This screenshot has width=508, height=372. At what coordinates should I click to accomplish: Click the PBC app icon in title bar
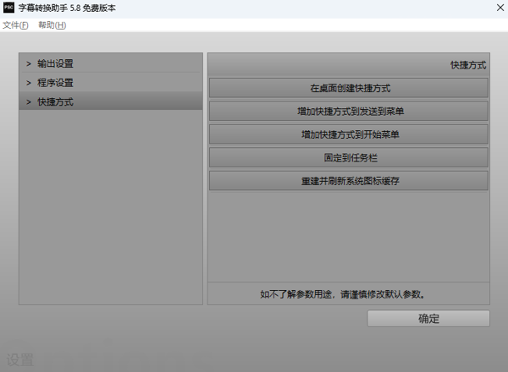8,8
